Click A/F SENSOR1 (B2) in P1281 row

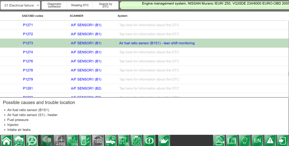point(86,88)
